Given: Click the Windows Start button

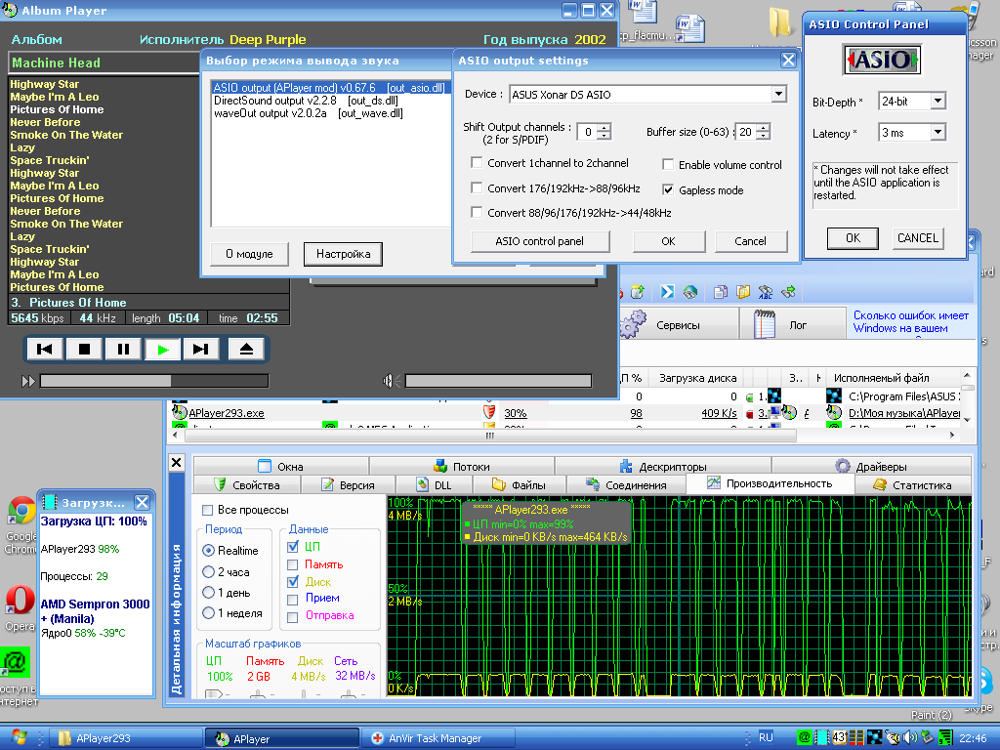Looking at the screenshot, I should tap(18, 737).
